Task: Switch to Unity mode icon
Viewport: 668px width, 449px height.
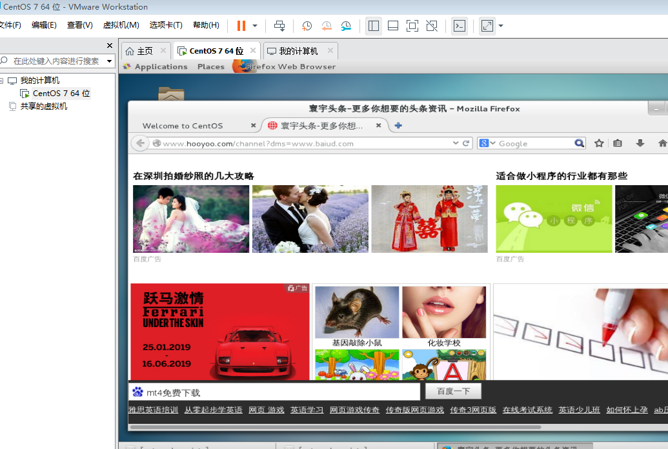Action: (x=432, y=26)
